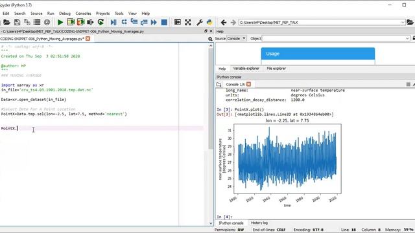This screenshot has height=233, width=415.
Task: Select the Console 1/A tab
Action: coord(235,84)
